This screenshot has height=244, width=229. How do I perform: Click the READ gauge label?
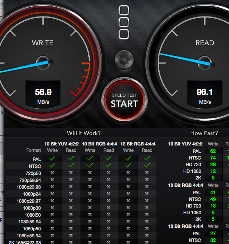[205, 43]
